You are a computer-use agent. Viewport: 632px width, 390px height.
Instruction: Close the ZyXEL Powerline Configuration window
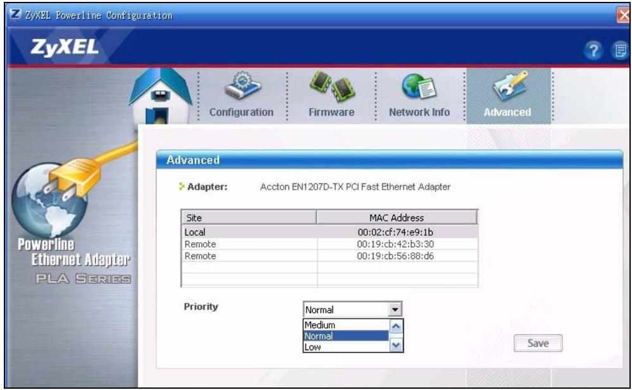(624, 15)
